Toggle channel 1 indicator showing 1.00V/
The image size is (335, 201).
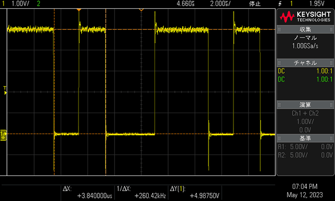pos(16,4)
